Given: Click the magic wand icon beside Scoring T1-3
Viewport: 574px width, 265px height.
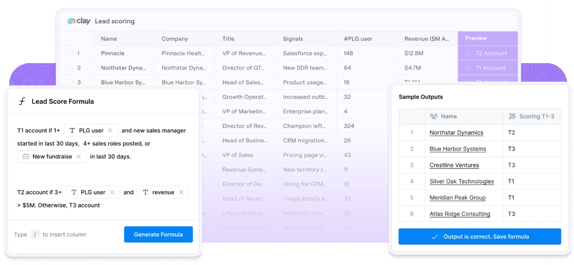Looking at the screenshot, I should click(x=512, y=116).
